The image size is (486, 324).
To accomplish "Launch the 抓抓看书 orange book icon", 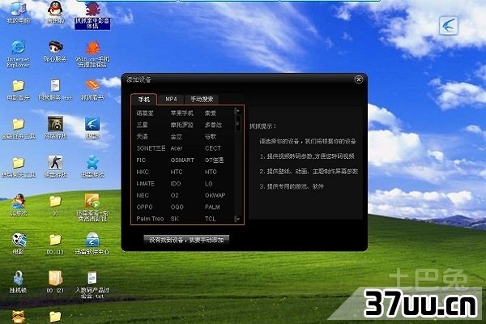I will (92, 90).
